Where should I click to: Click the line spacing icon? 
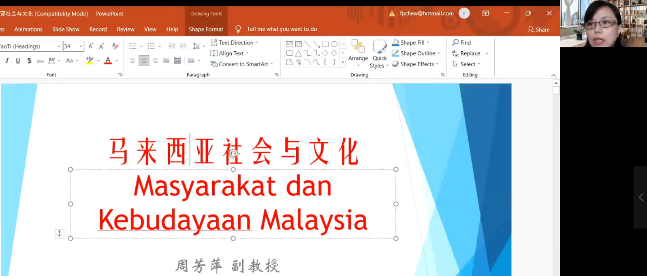click(196, 46)
